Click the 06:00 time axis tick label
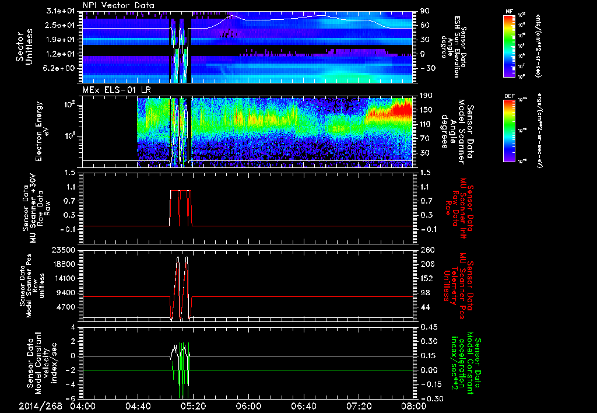Screen dimensions: 597x413 point(247,406)
